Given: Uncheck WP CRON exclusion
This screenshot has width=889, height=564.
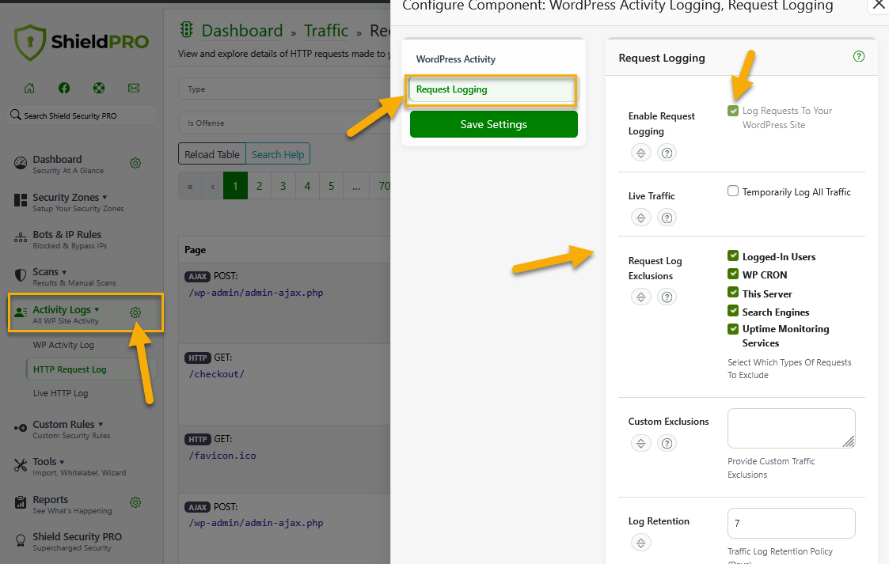Looking at the screenshot, I should [733, 274].
